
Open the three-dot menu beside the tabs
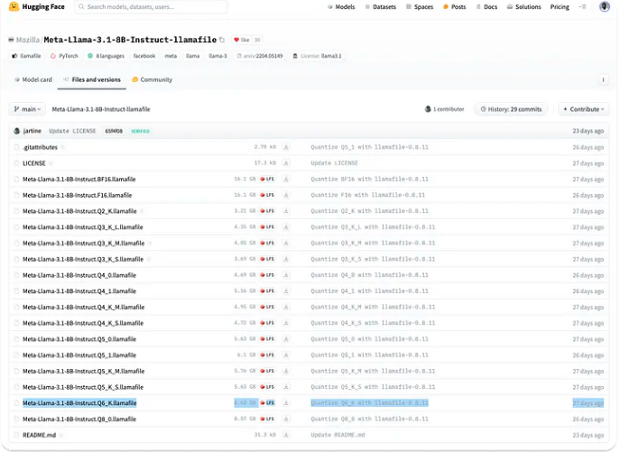(603, 80)
